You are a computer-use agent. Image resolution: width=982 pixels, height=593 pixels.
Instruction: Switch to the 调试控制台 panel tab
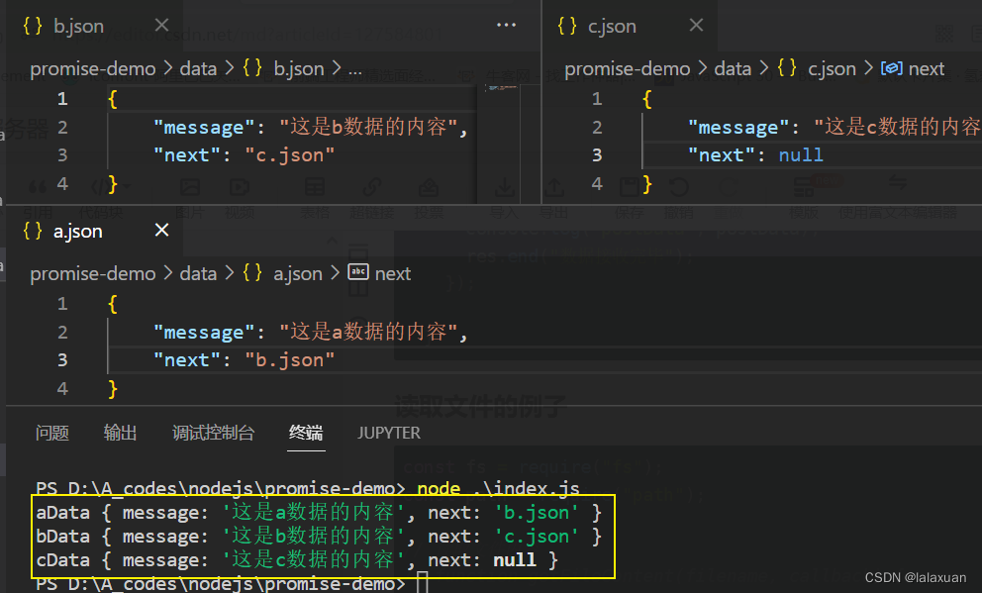point(213,433)
